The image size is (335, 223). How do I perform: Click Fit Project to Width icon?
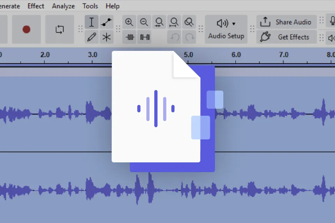(174, 22)
